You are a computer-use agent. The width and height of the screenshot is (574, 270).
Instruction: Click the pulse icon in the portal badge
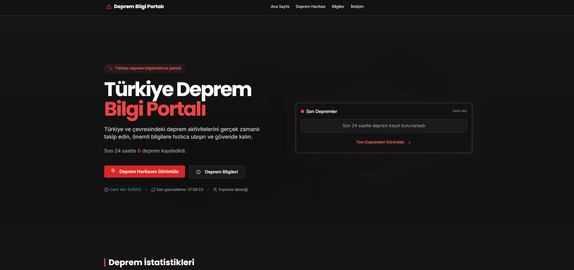tap(111, 68)
